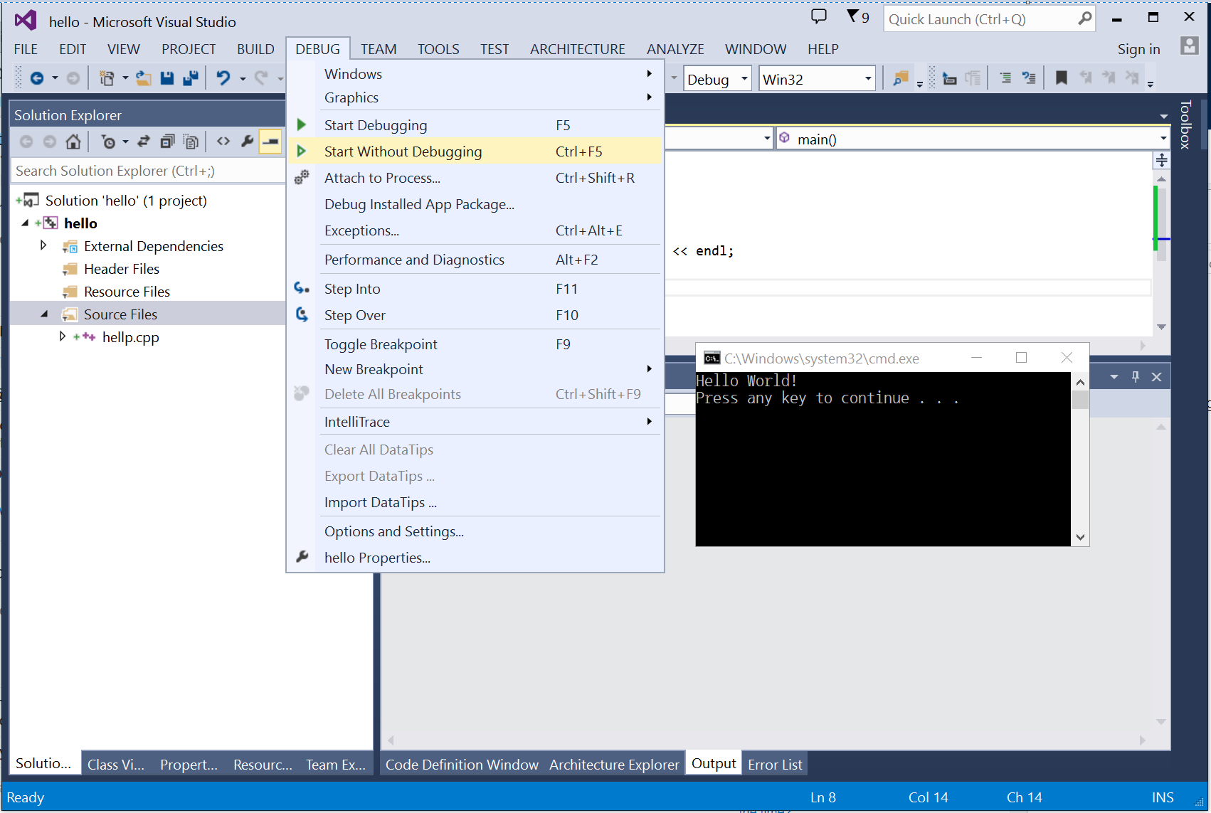Click the Properties wrench icon in Solution Explorer

247,142
